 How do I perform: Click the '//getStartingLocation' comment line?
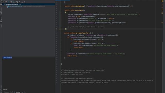tap(107, 81)
